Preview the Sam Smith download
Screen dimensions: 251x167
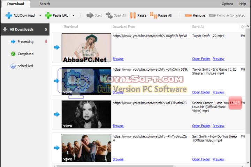218,159
